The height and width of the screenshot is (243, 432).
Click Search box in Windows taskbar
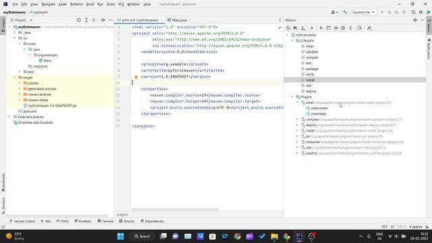tap(142, 236)
